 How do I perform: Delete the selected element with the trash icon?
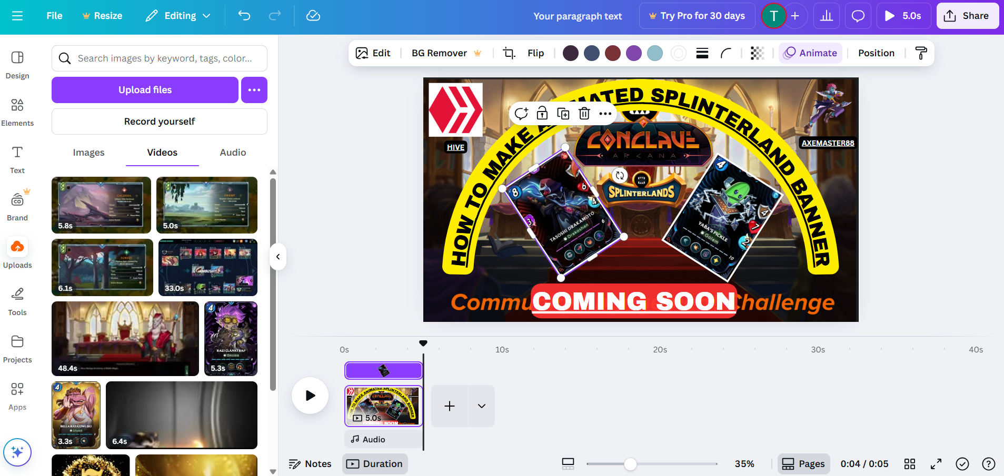pyautogui.click(x=584, y=114)
